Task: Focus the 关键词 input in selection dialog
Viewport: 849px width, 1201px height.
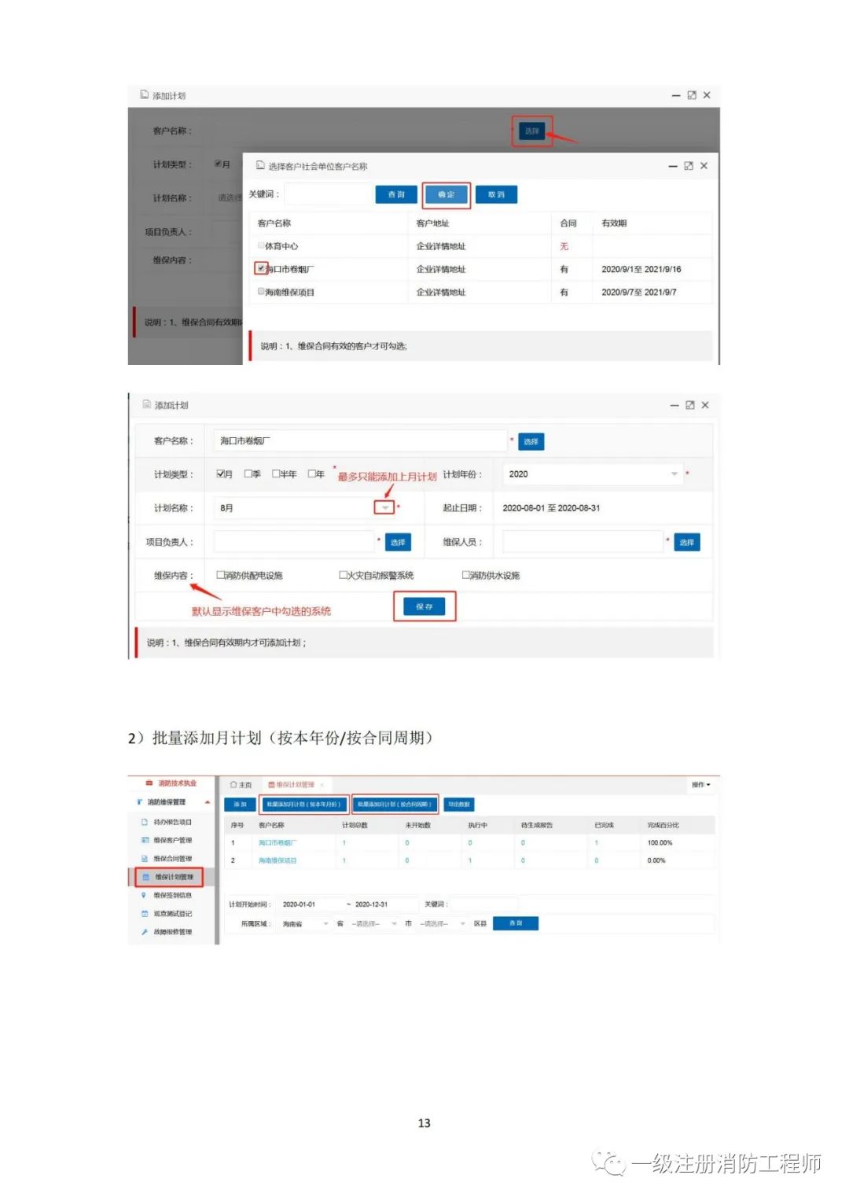Action: click(329, 194)
